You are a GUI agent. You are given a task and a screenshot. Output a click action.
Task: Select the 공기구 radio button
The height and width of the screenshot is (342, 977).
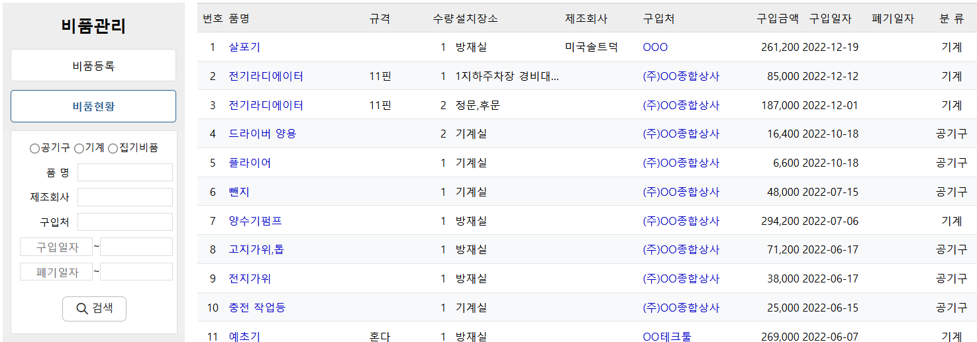(x=34, y=148)
